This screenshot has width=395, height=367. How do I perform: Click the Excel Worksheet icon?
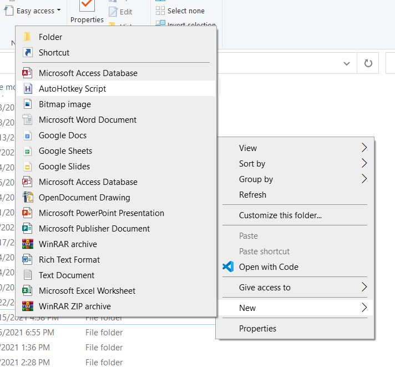click(27, 290)
